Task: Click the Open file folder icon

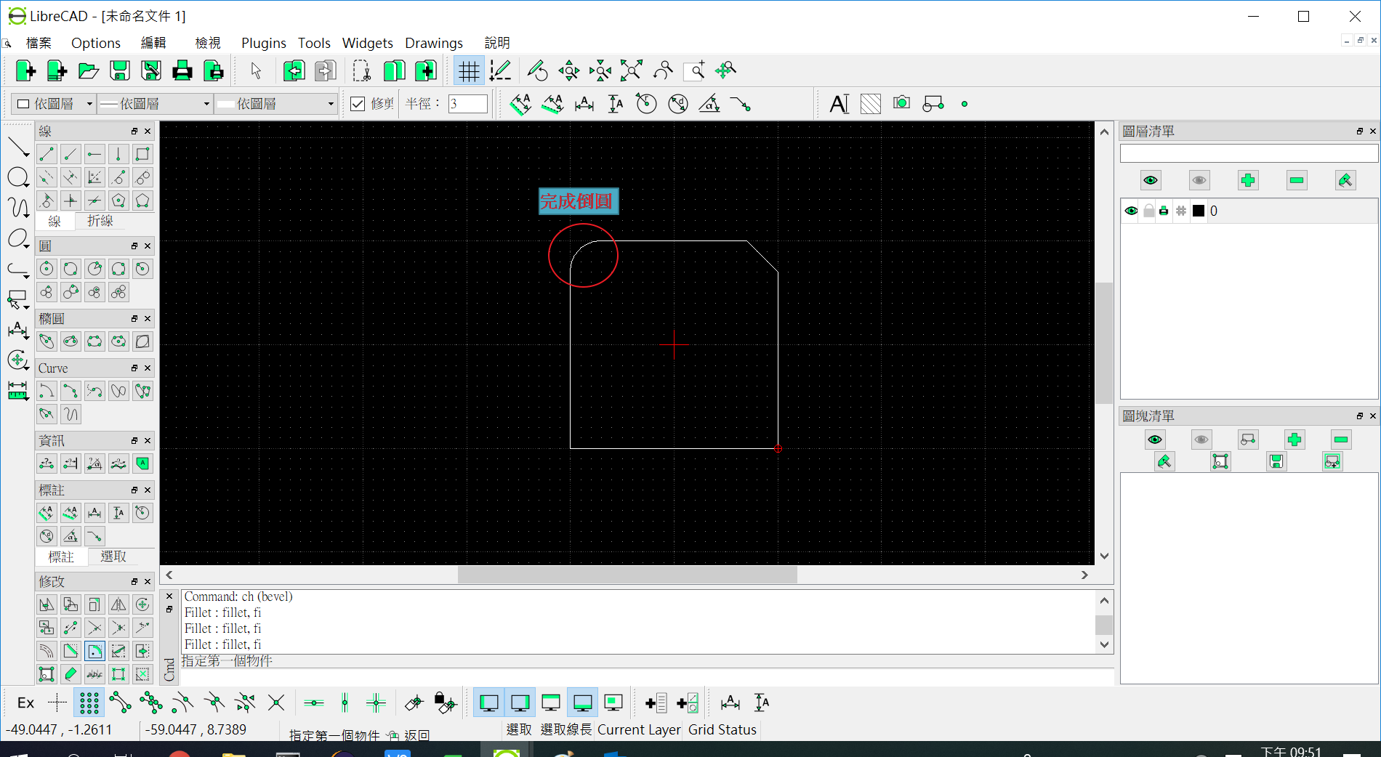Action: pyautogui.click(x=88, y=70)
